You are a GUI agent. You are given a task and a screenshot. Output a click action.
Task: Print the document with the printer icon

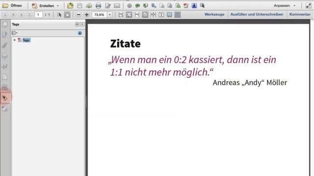(x=98, y=5)
